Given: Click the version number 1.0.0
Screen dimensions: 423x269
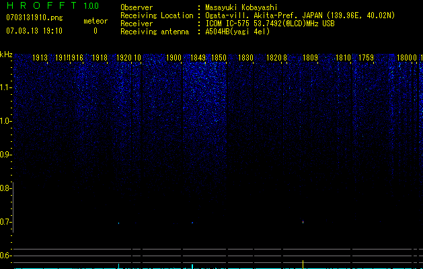Looking at the screenshot, I should click(x=91, y=6).
